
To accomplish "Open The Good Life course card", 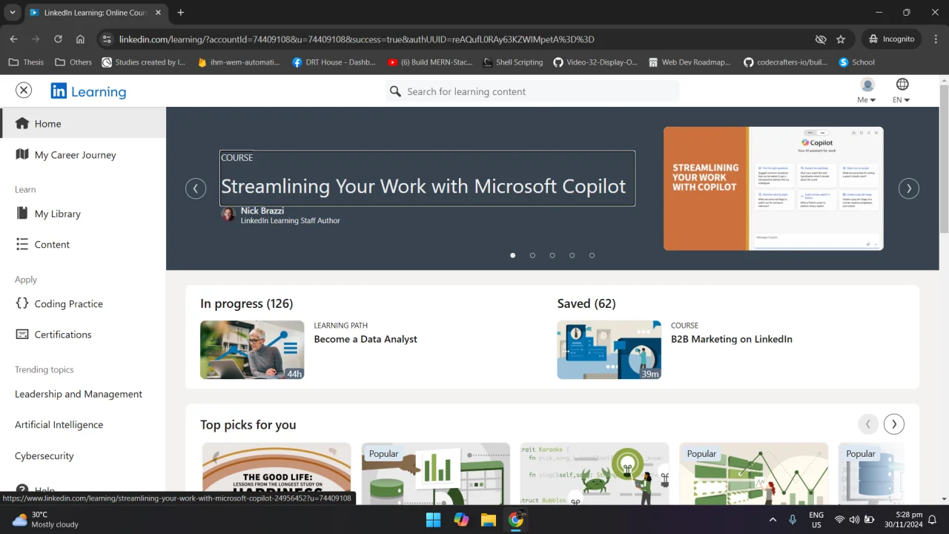I will [277, 473].
